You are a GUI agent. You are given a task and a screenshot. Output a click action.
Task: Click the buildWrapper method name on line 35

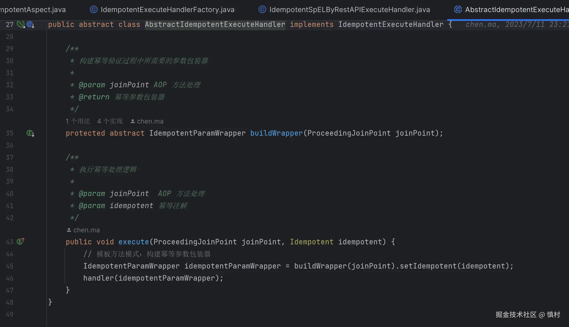click(x=276, y=133)
